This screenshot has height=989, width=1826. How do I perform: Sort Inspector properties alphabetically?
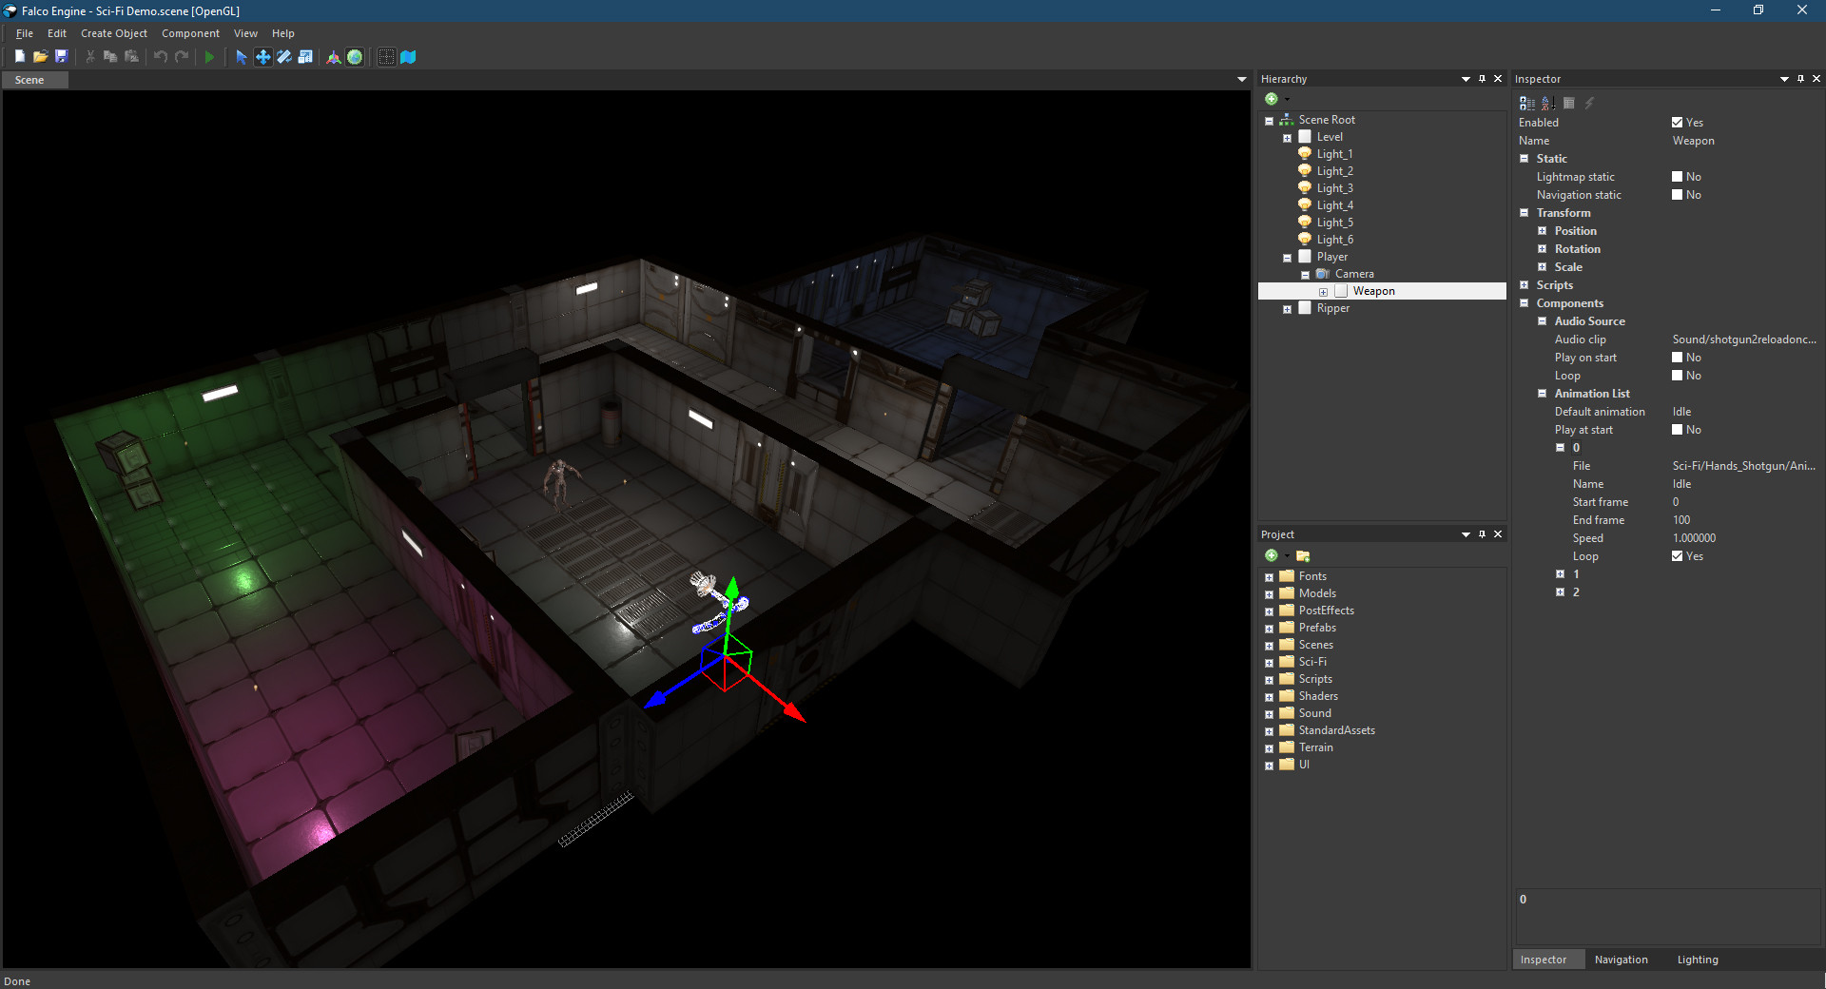[1547, 103]
